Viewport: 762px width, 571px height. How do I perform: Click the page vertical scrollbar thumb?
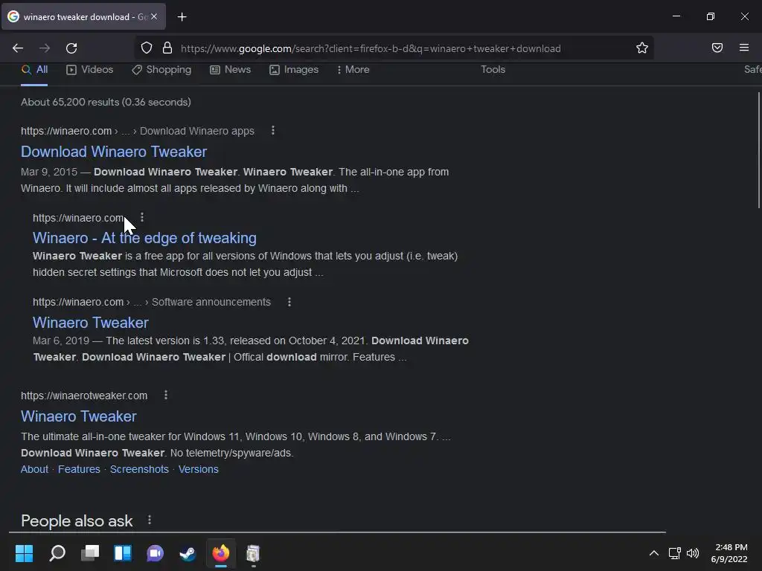[758, 150]
